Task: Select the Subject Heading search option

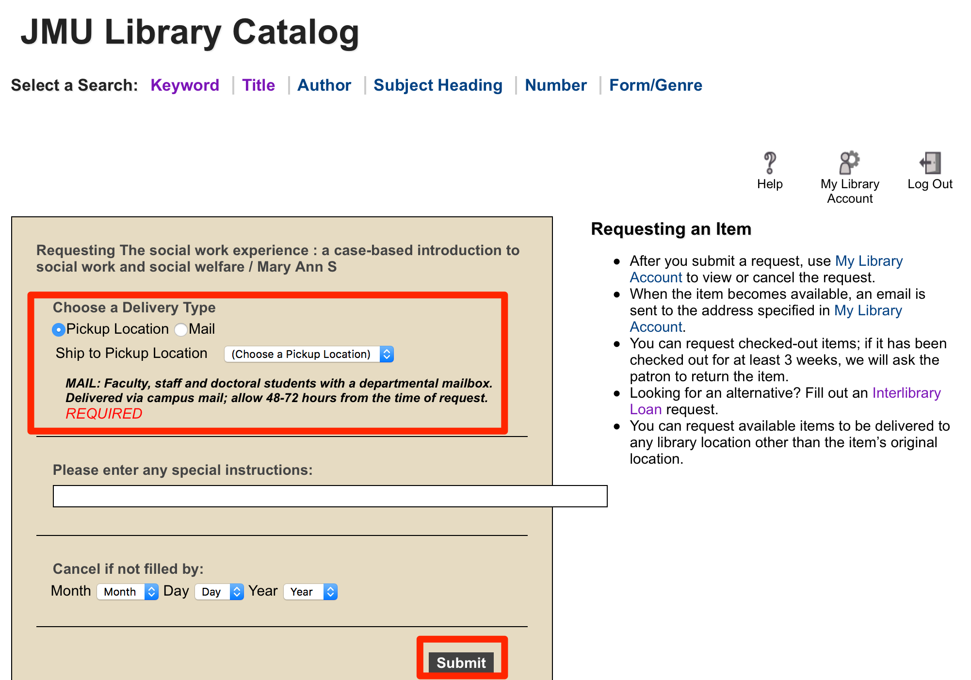Action: [438, 85]
